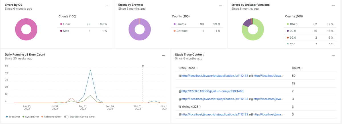Open the Stack Trace Context ellipsis menu
The image size is (342, 124).
coord(333,55)
